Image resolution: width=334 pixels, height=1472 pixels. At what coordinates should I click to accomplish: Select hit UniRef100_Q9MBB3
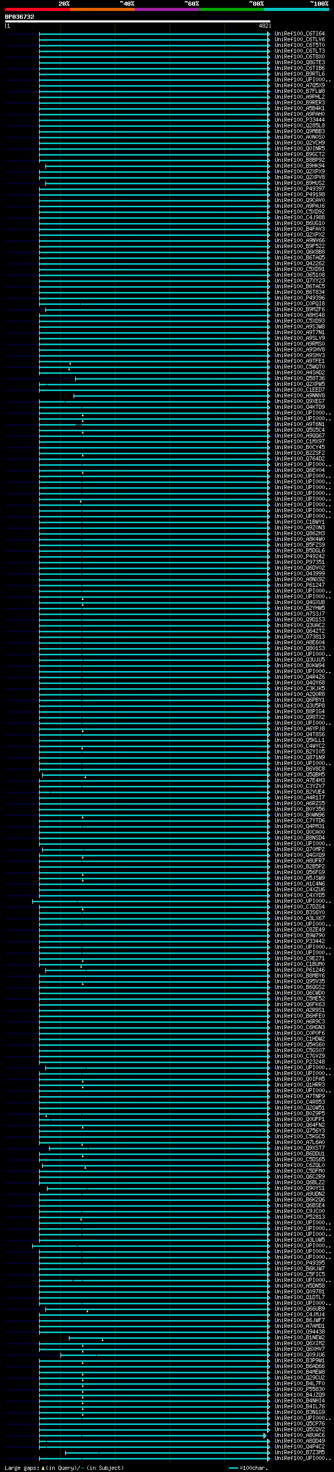coord(300,132)
